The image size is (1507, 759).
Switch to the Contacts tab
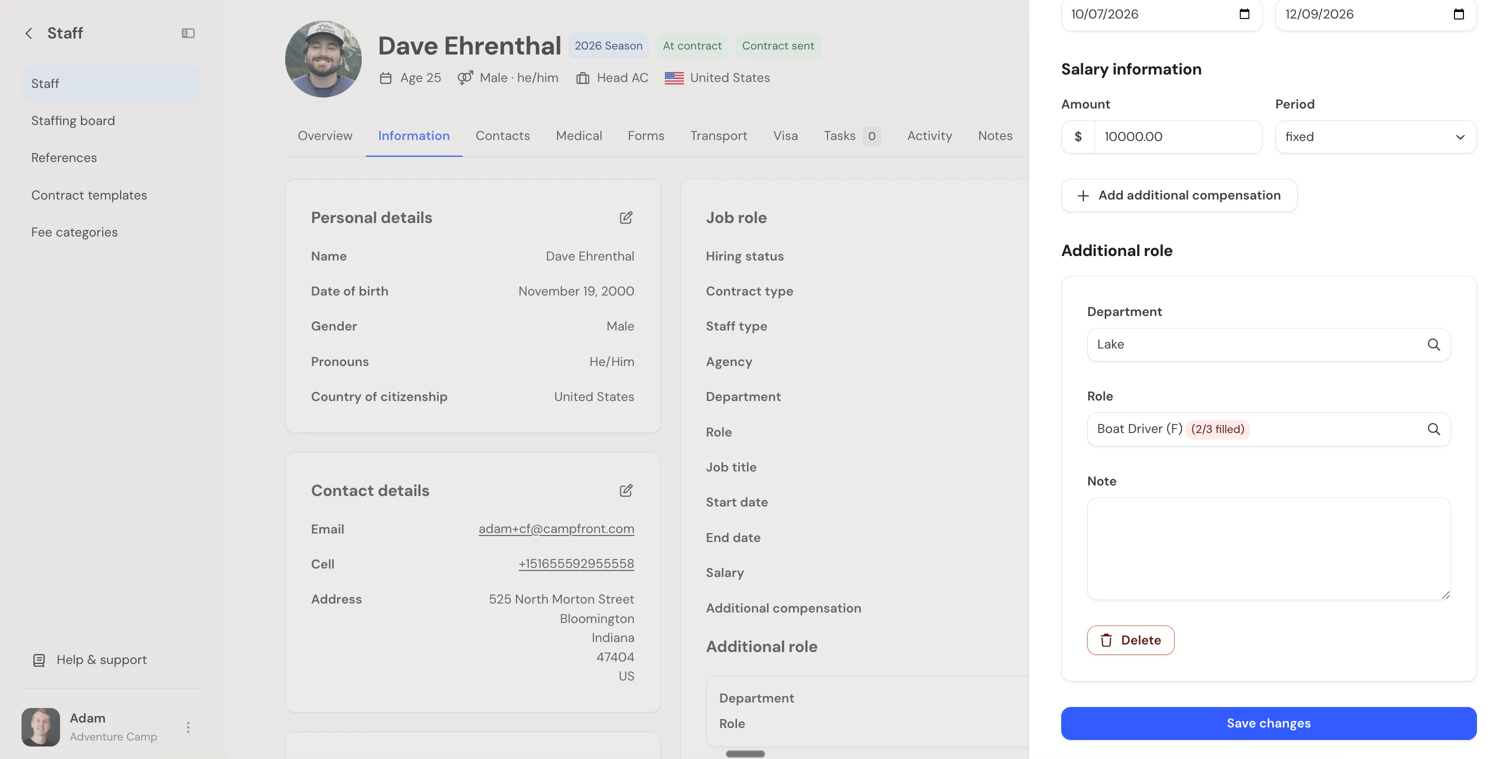pyautogui.click(x=502, y=135)
